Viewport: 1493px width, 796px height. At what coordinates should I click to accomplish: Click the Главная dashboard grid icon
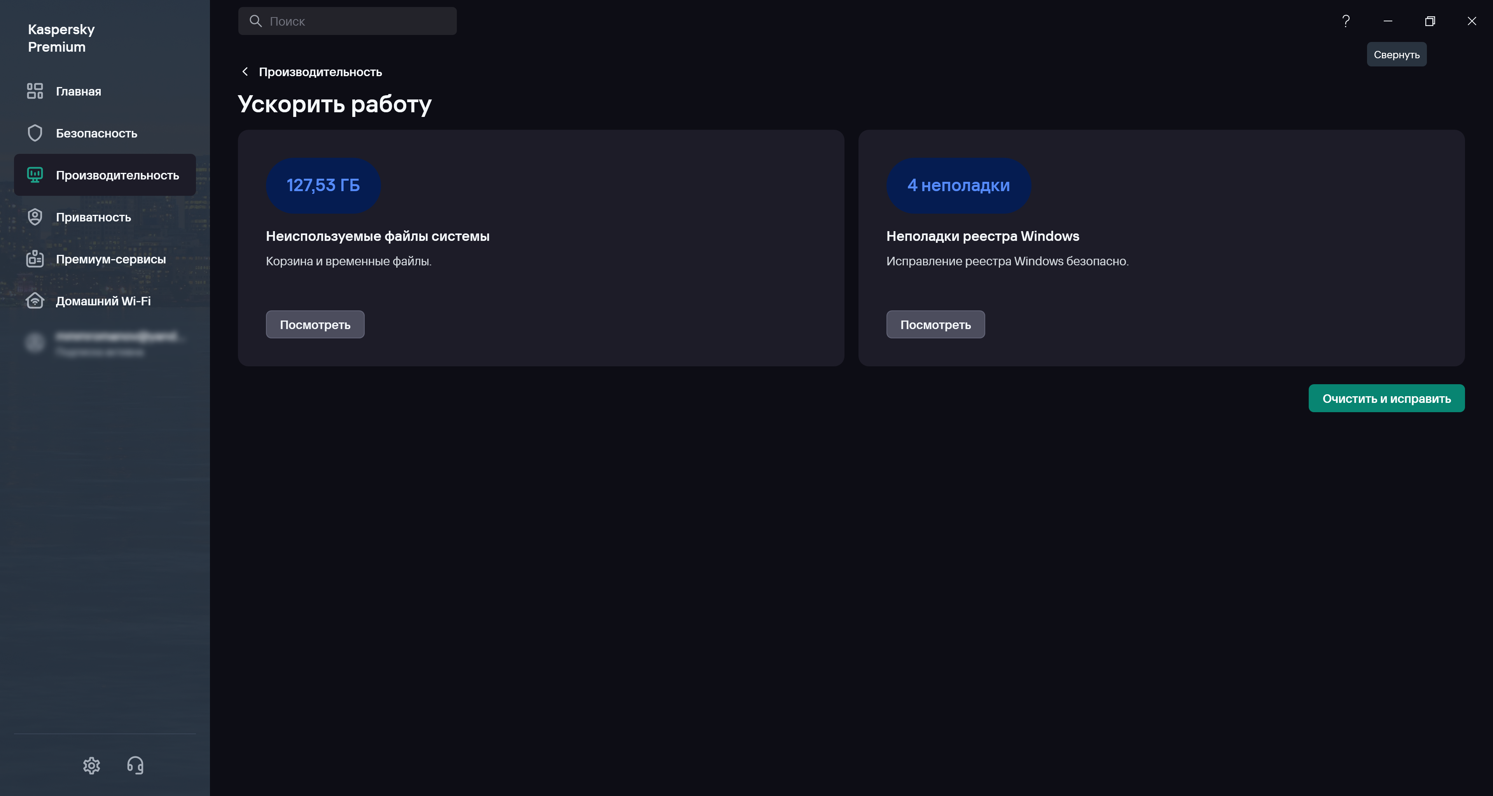click(x=35, y=91)
